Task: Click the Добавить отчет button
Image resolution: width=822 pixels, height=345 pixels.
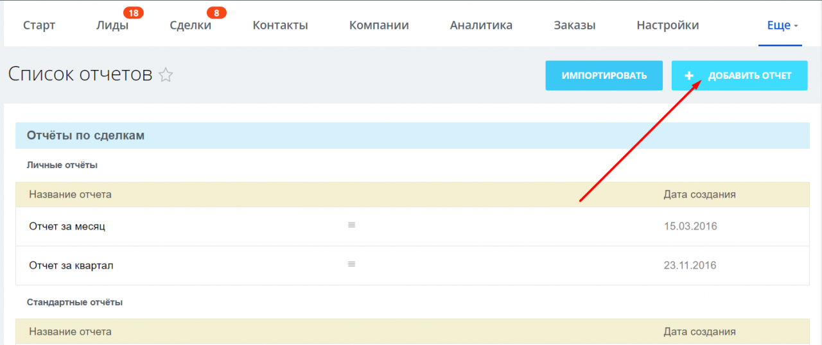Action: pyautogui.click(x=739, y=76)
